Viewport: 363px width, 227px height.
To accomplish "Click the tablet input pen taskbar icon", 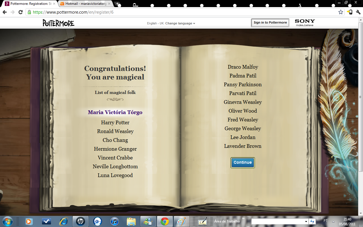I will (202, 221).
